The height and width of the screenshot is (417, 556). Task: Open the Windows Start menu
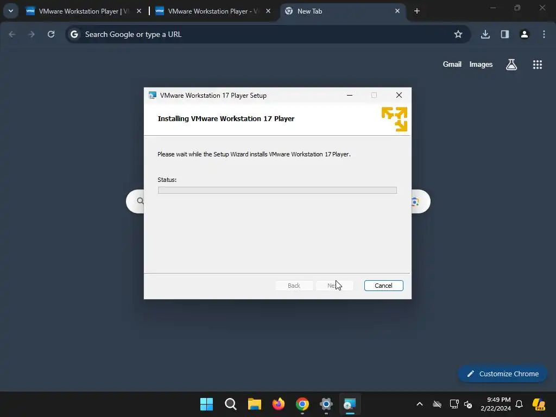point(206,404)
